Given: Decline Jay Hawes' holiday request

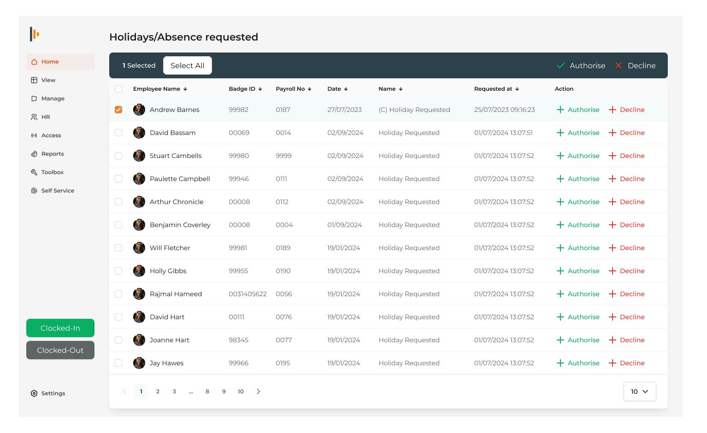Looking at the screenshot, I should point(627,363).
